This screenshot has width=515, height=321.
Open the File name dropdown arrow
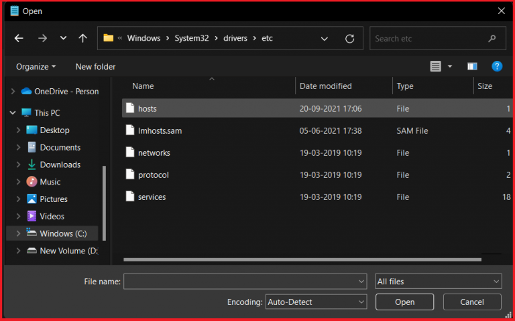point(361,282)
